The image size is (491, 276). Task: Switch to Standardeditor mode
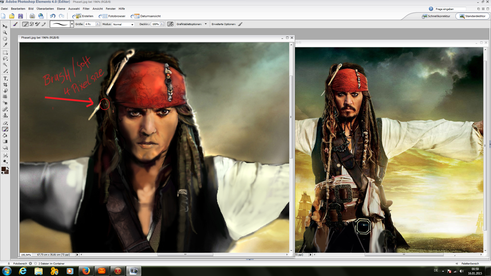pos(472,16)
